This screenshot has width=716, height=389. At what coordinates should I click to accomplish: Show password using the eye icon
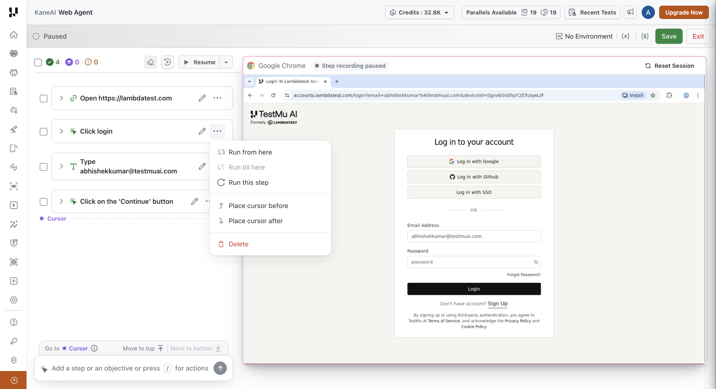tap(536, 262)
